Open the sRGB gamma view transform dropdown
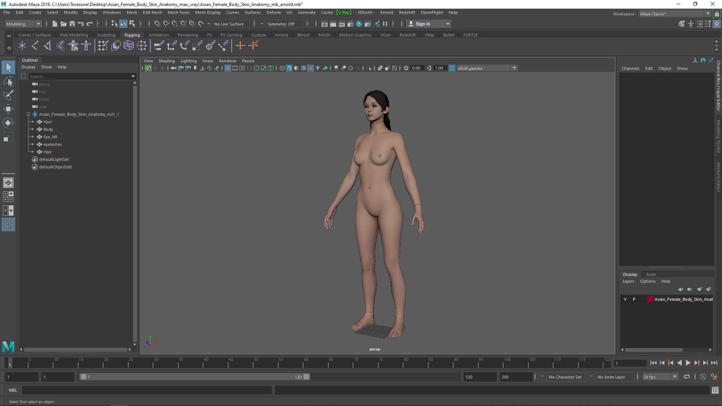Viewport: 722px width, 406px height. [487, 68]
